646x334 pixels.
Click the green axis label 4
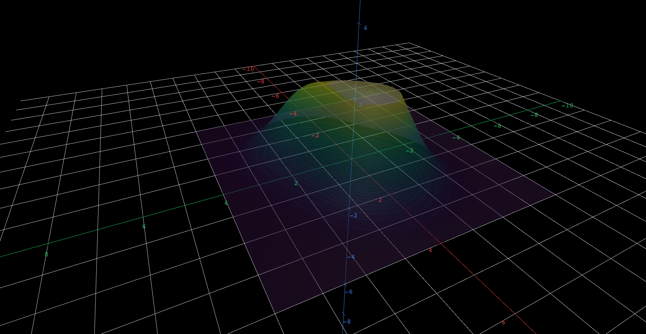[226, 203]
